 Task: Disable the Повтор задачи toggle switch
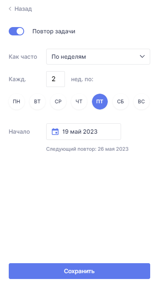[x=16, y=31]
